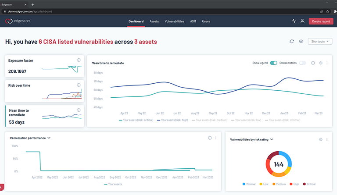Open the ASM tab
This screenshot has height=195, width=337.
tap(193, 21)
